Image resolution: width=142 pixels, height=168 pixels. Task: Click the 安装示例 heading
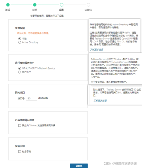click(x=20, y=146)
